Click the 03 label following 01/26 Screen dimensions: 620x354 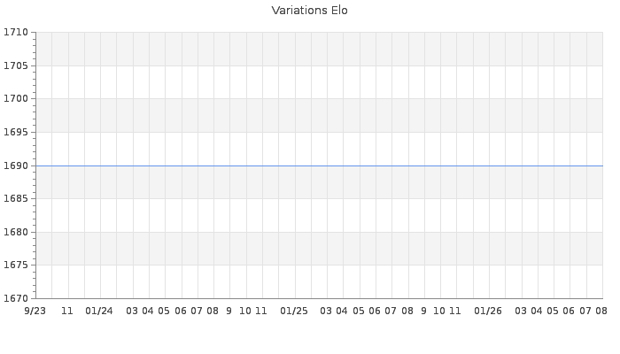(x=521, y=312)
